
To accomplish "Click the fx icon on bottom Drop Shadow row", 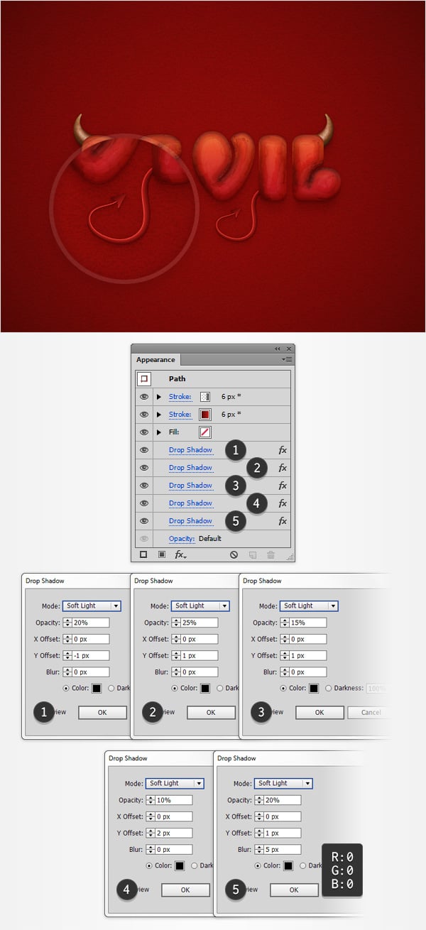I will pos(283,521).
